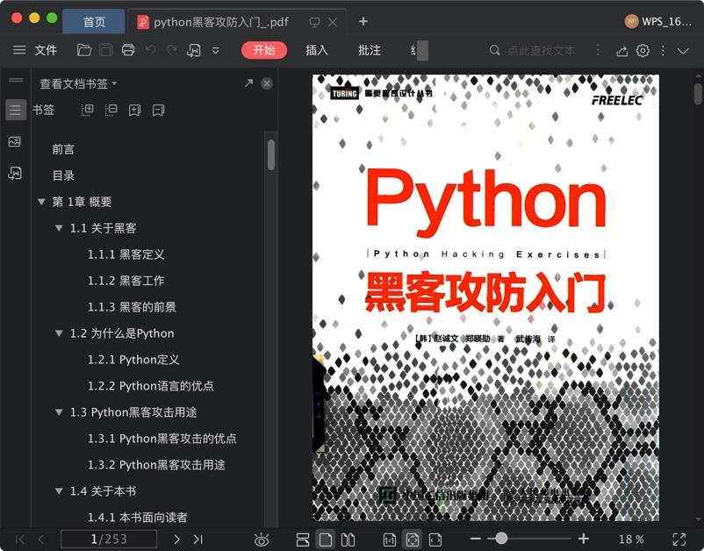Viewport: 704px width, 551px height.
Task: Collapse the 1.4 关于本书 section
Action: click(x=59, y=490)
